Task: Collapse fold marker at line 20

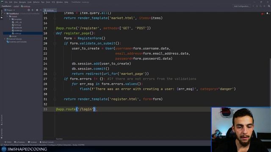Action: pyautogui.click(x=55, y=43)
